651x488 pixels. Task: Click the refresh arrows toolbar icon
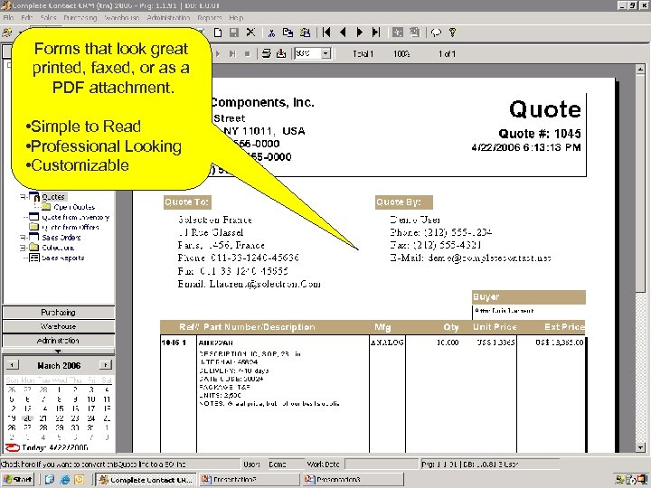pyautogui.click(x=436, y=33)
